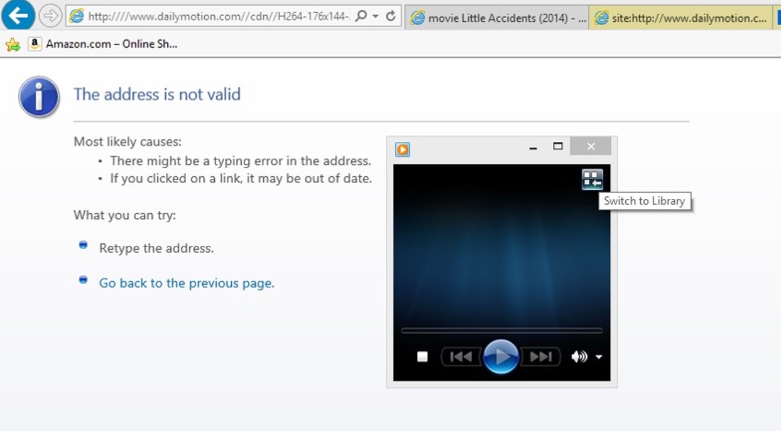Viewport: 781px width, 431px height.
Task: Click the 'Switch to Library' tooltip label
Action: coord(644,201)
